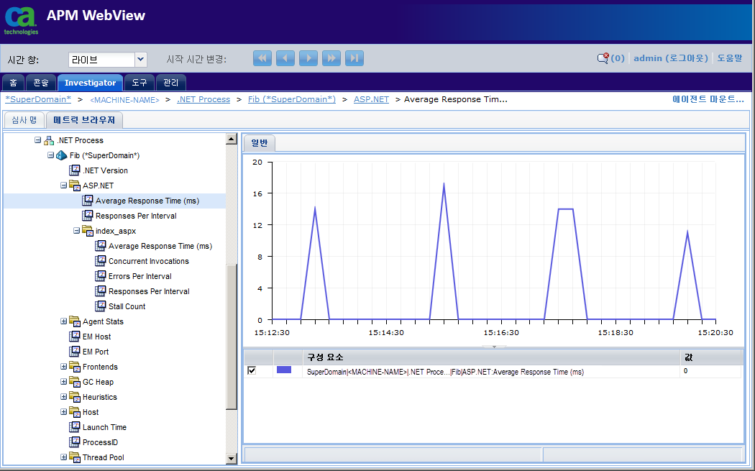Switch to the Investigator tab
755x471 pixels.
[x=90, y=83]
